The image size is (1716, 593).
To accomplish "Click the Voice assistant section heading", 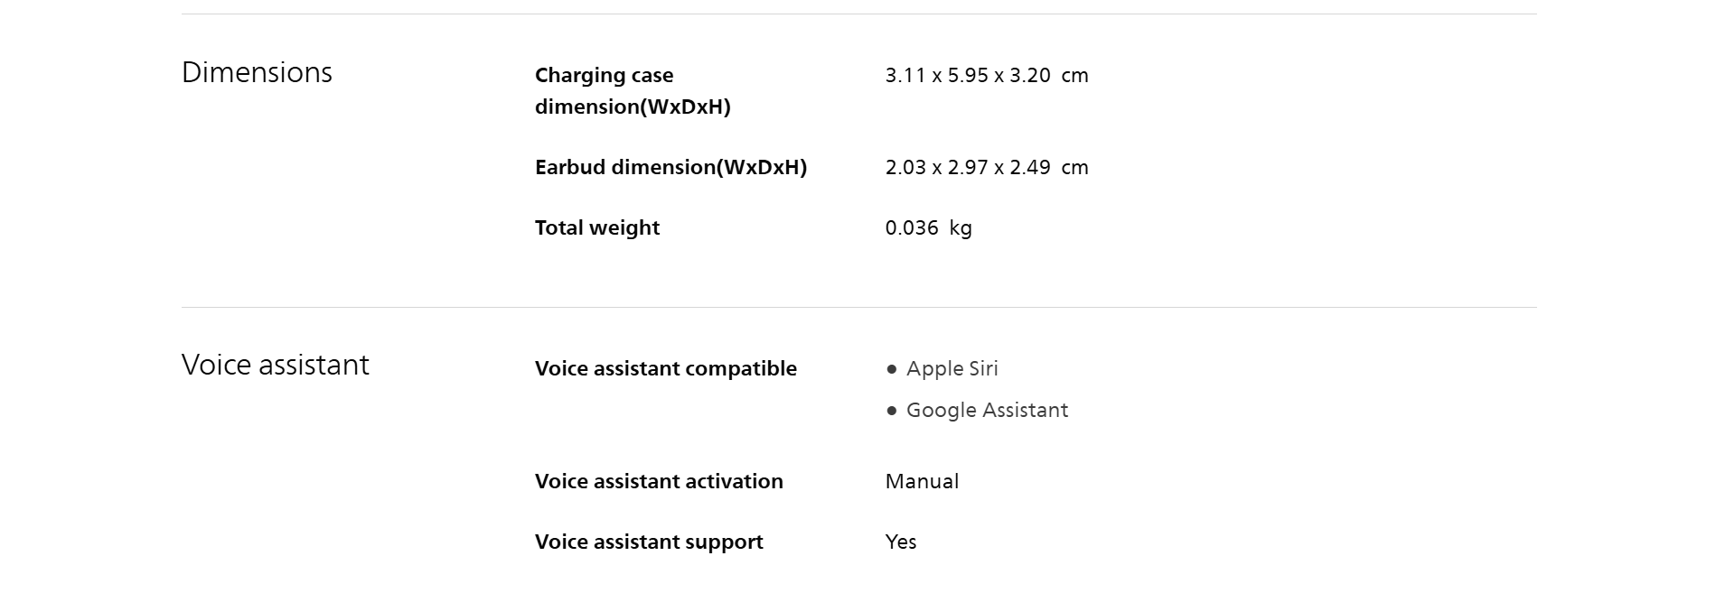I will pos(275,365).
